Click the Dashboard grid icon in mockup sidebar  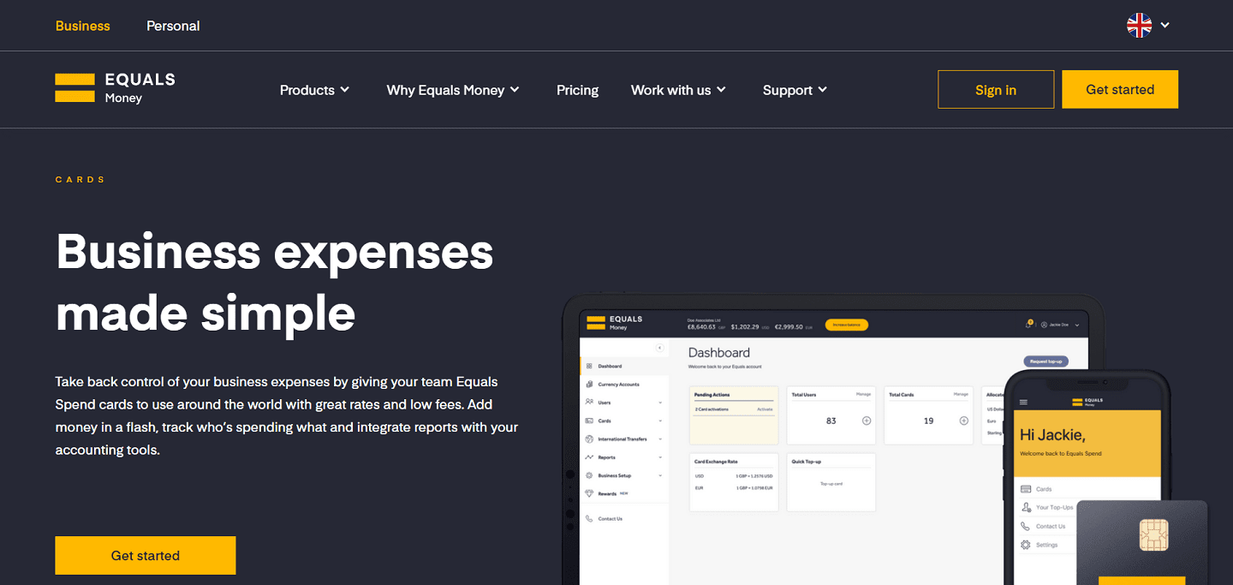[589, 366]
